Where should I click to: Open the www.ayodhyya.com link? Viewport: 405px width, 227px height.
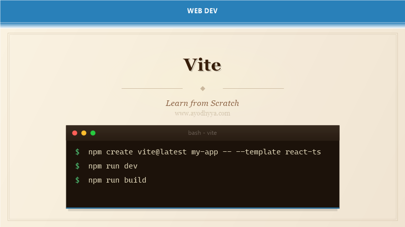pos(202,113)
